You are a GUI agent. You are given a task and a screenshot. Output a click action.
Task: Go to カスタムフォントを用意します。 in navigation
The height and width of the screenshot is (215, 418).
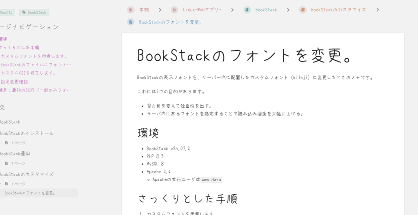coord(34,56)
